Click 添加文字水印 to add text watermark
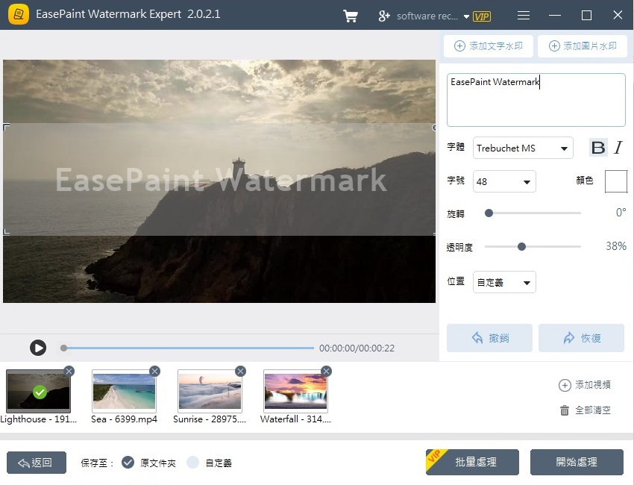The image size is (634, 485). pyautogui.click(x=489, y=46)
